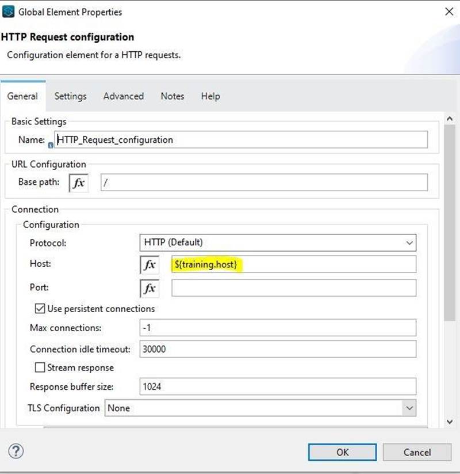Click the info marker beside the Name field
Image resolution: width=460 pixels, height=474 pixels.
pyautogui.click(x=51, y=145)
